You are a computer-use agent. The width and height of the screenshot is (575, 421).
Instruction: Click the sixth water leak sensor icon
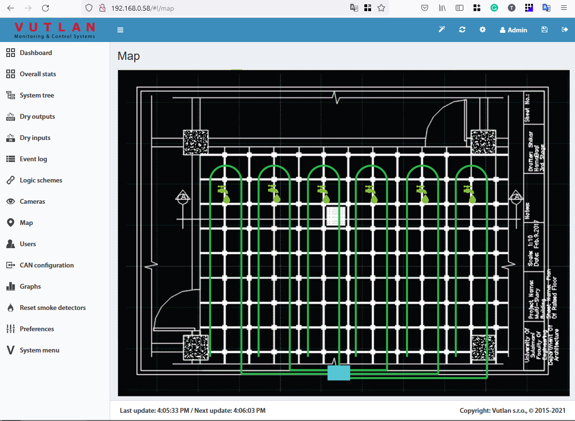(470, 194)
